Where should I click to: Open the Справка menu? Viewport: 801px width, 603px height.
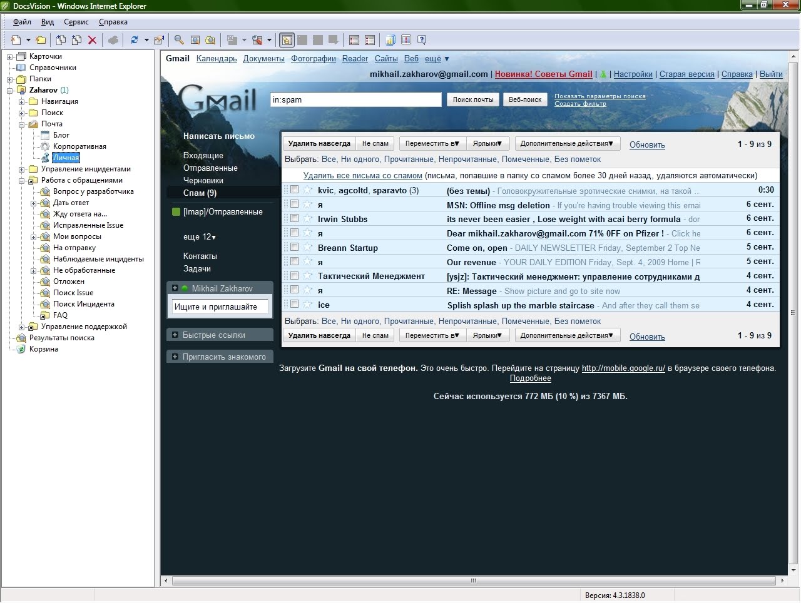click(113, 22)
